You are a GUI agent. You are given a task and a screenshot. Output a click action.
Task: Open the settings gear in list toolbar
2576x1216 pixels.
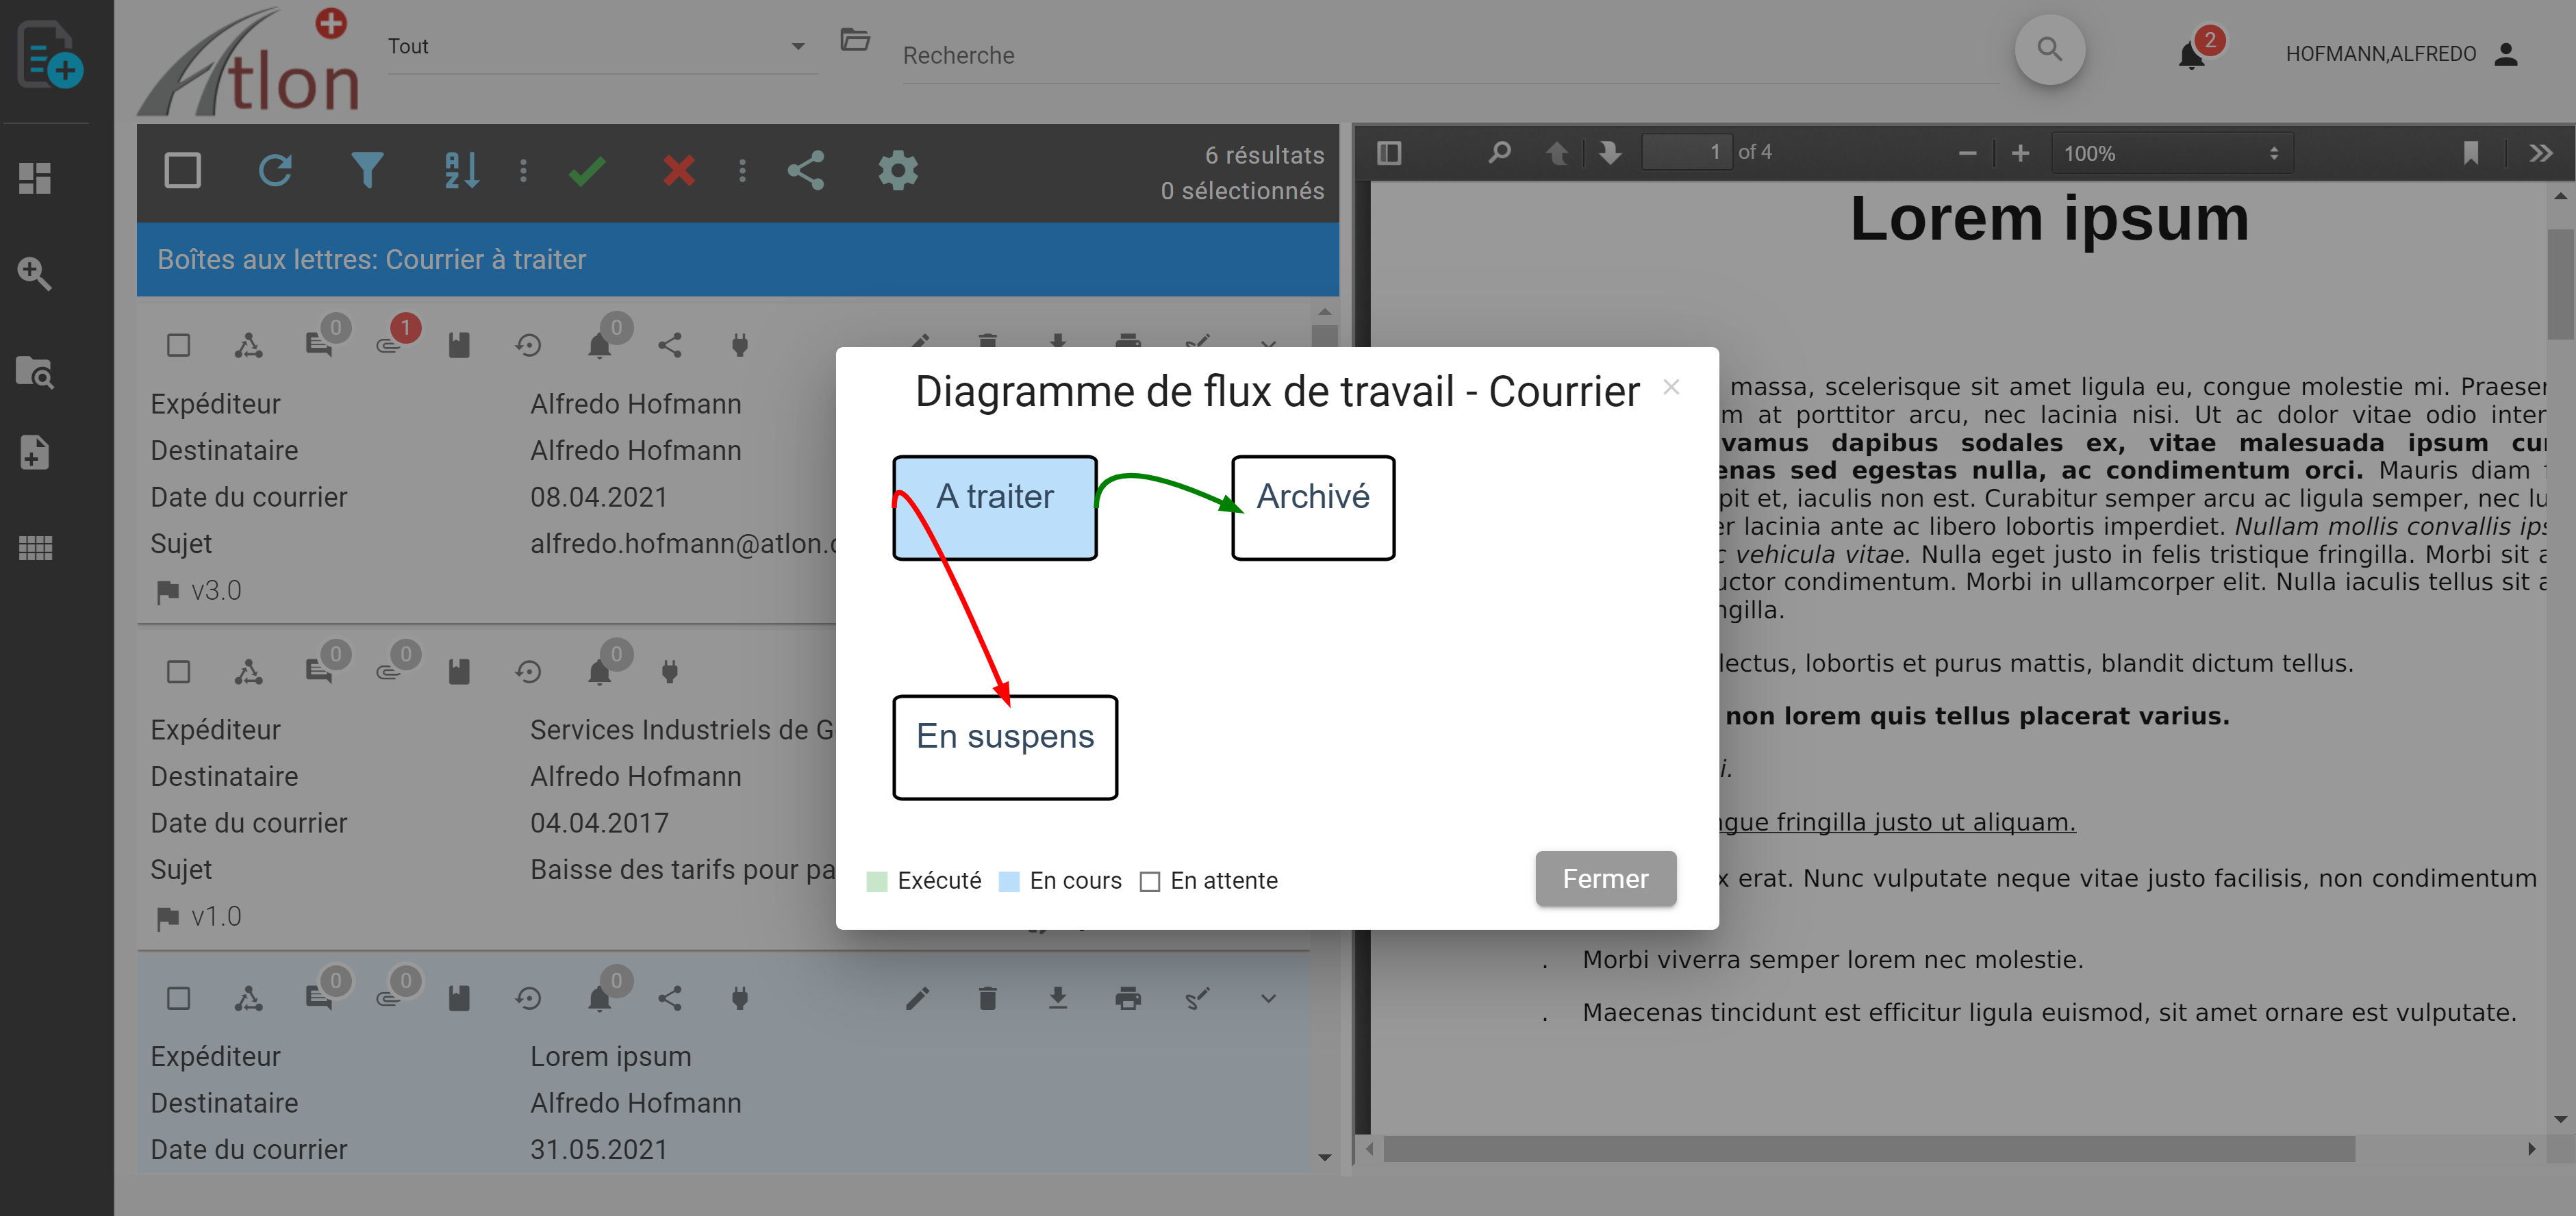pyautogui.click(x=898, y=171)
